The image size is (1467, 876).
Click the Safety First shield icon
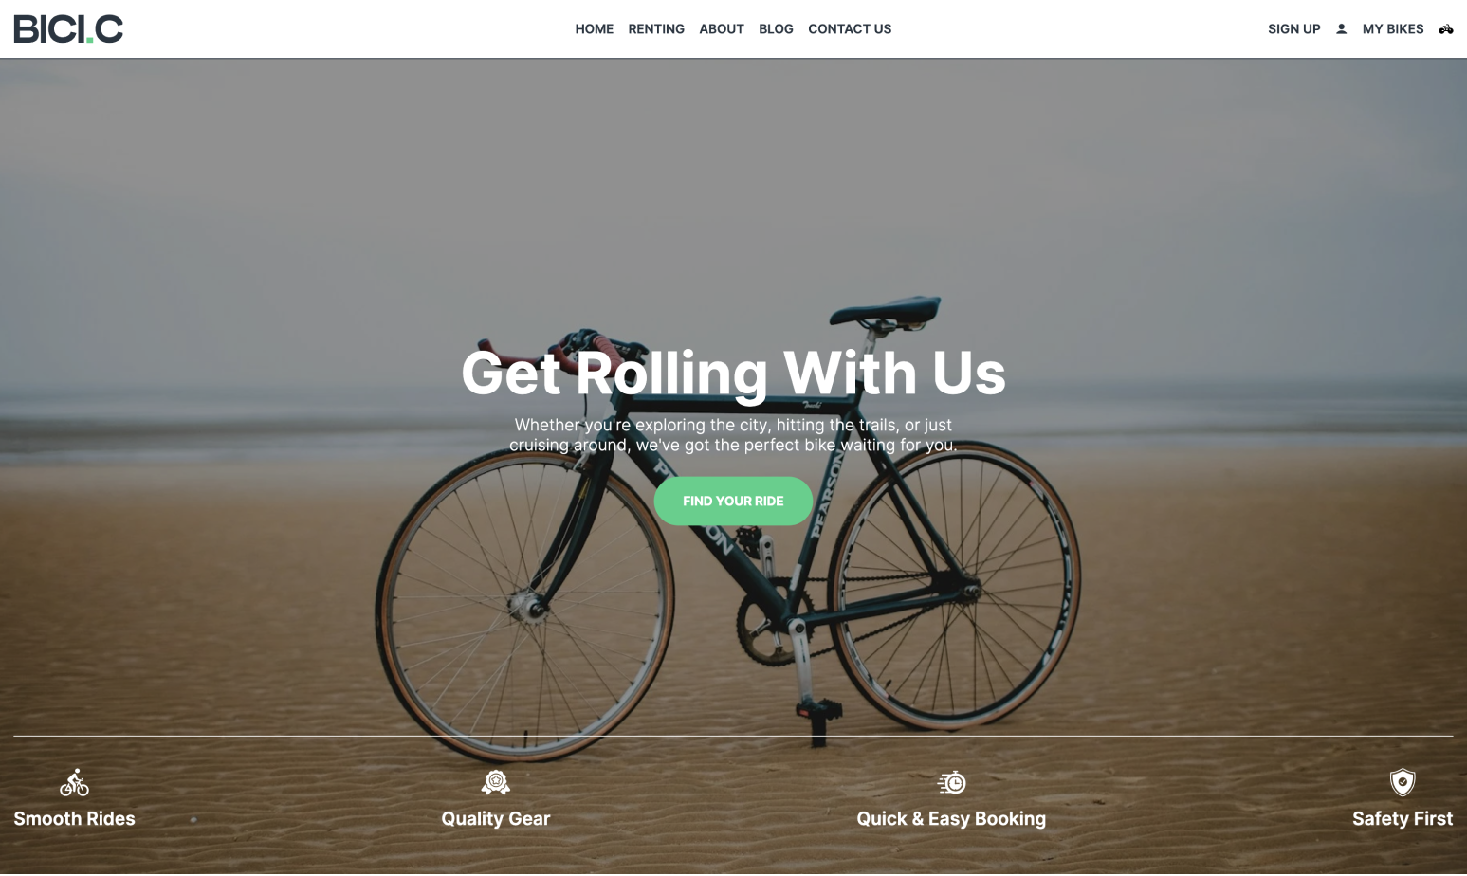pyautogui.click(x=1403, y=782)
